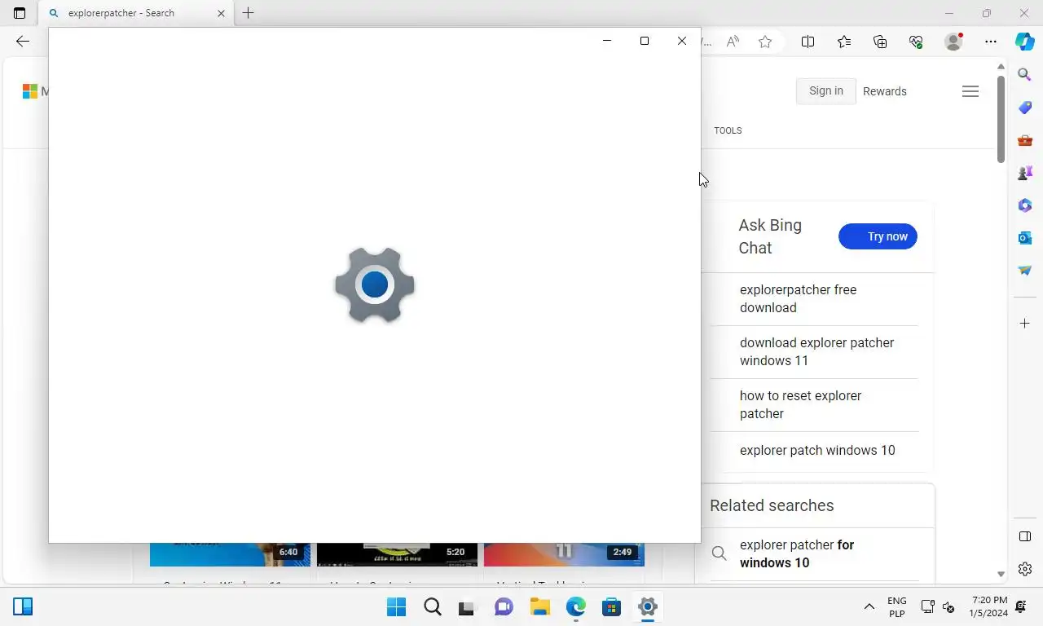The width and height of the screenshot is (1043, 626).
Task: Open Outlook in the sidebar
Action: coord(1025,238)
